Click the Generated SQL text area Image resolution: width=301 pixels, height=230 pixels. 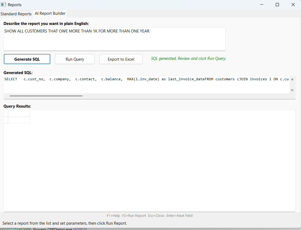(135, 83)
